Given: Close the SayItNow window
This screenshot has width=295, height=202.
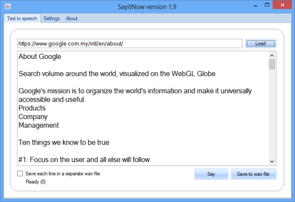Looking at the screenshot, I should pyautogui.click(x=282, y=5).
